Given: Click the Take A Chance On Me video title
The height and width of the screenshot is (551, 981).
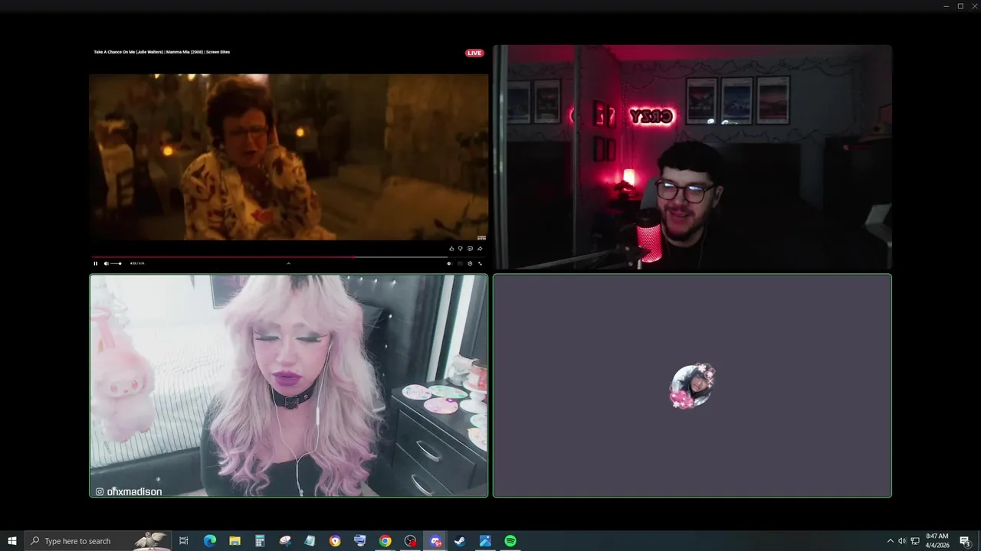Looking at the screenshot, I should 162,52.
